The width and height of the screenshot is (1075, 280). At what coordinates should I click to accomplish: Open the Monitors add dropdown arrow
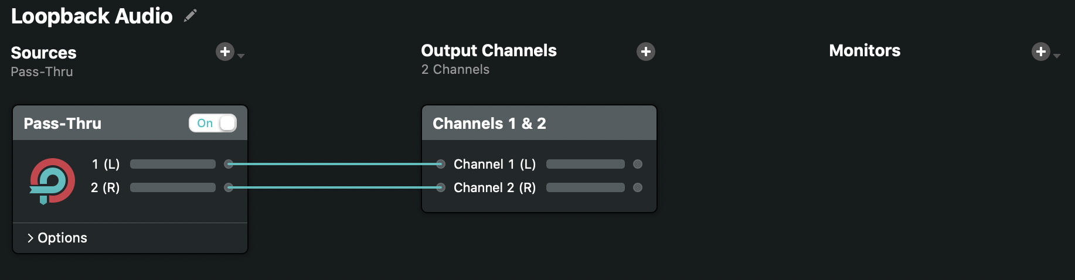[1057, 56]
